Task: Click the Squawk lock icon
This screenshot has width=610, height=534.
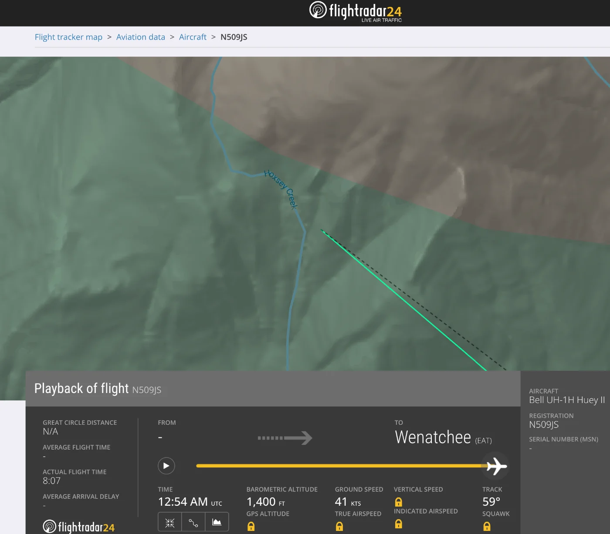Action: [487, 527]
